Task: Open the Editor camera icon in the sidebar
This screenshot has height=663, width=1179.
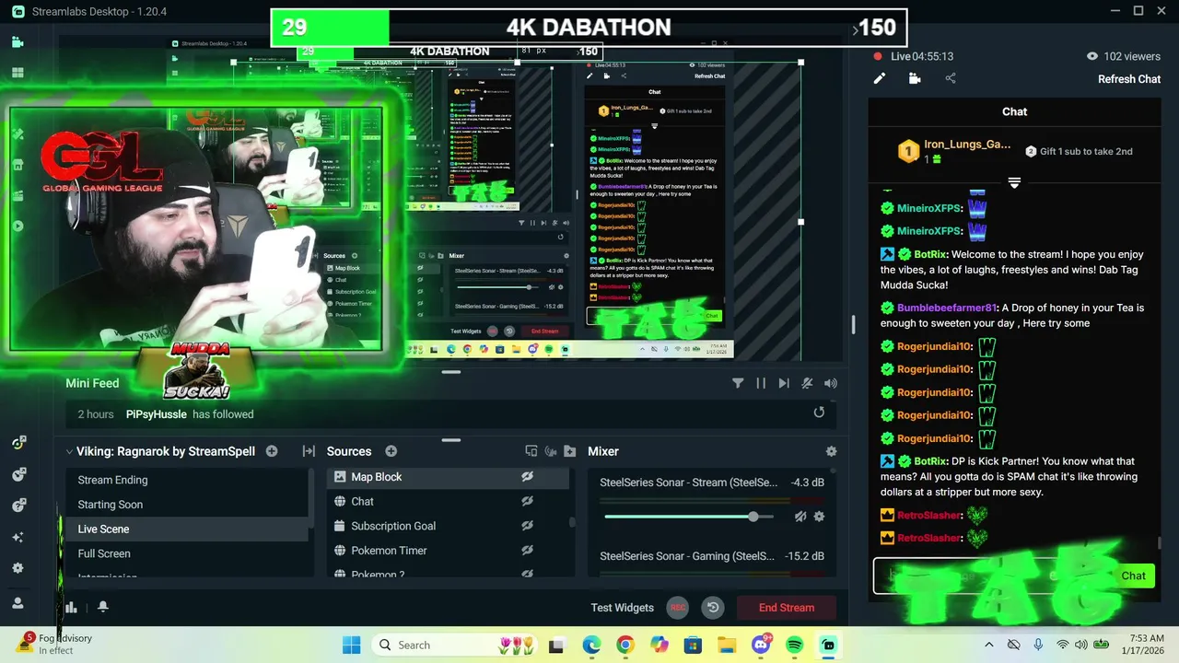Action: [18, 42]
